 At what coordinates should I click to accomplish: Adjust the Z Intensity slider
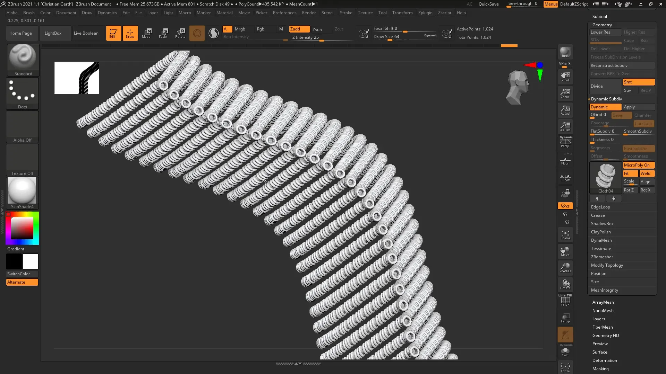coord(321,38)
